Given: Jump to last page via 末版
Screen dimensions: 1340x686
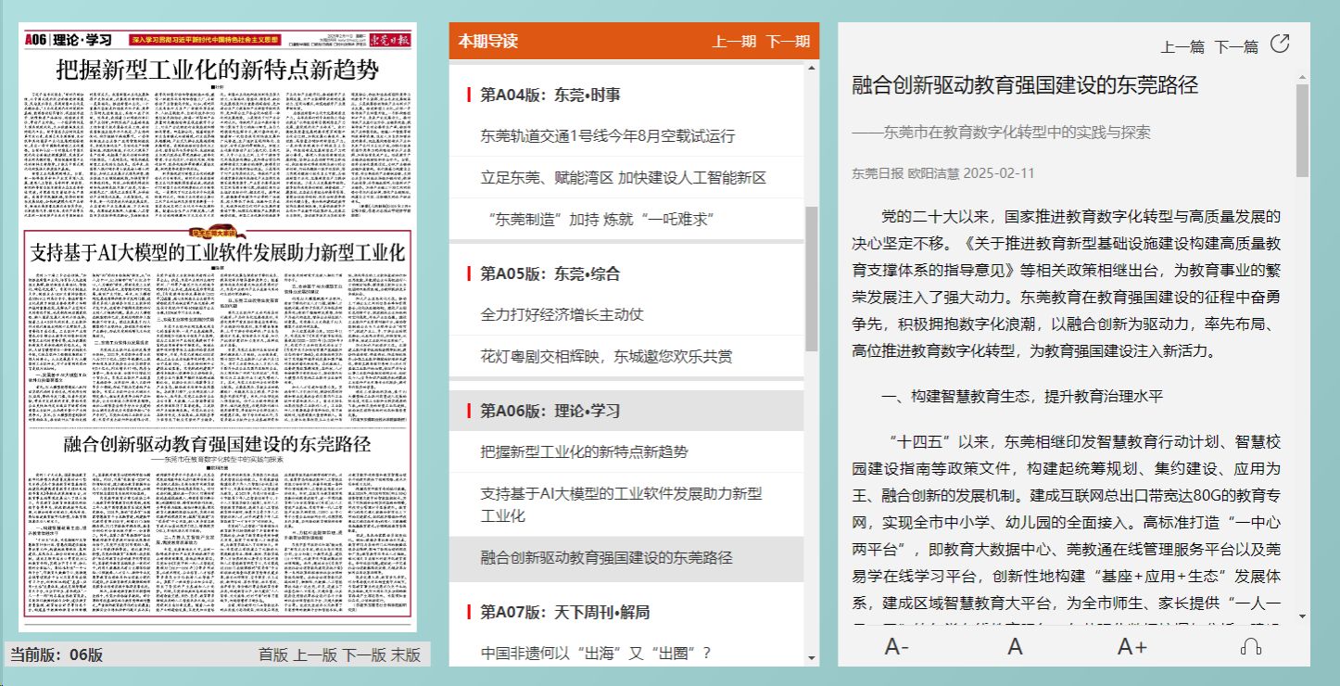Looking at the screenshot, I should [x=405, y=654].
